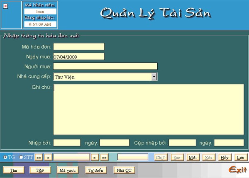
Task: Select the STT radio button
Action: point(21,157)
